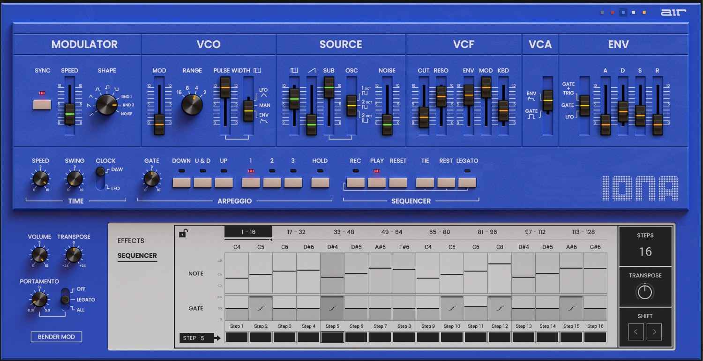703x361 pixels.
Task: Click the IONA logo
Action: tap(641, 187)
